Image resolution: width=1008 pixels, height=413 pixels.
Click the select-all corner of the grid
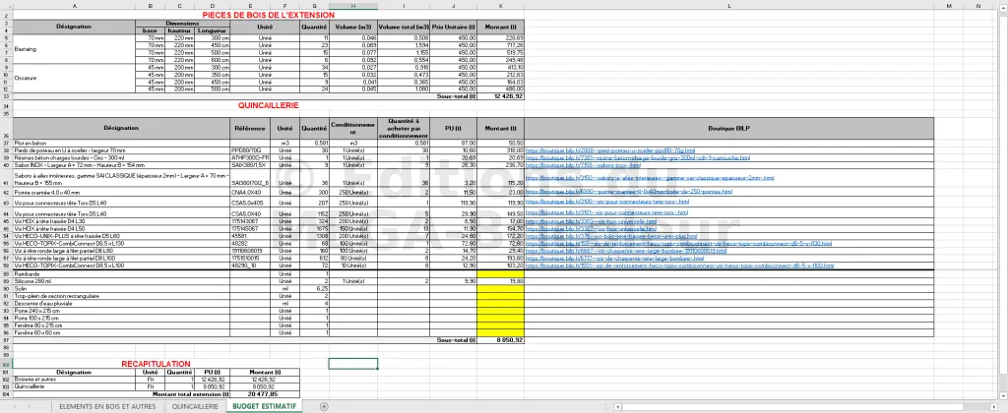(7, 6)
